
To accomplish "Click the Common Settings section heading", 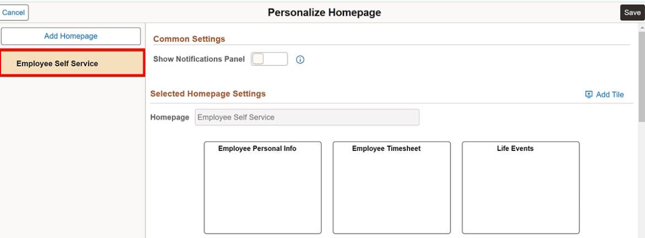I will tap(189, 39).
